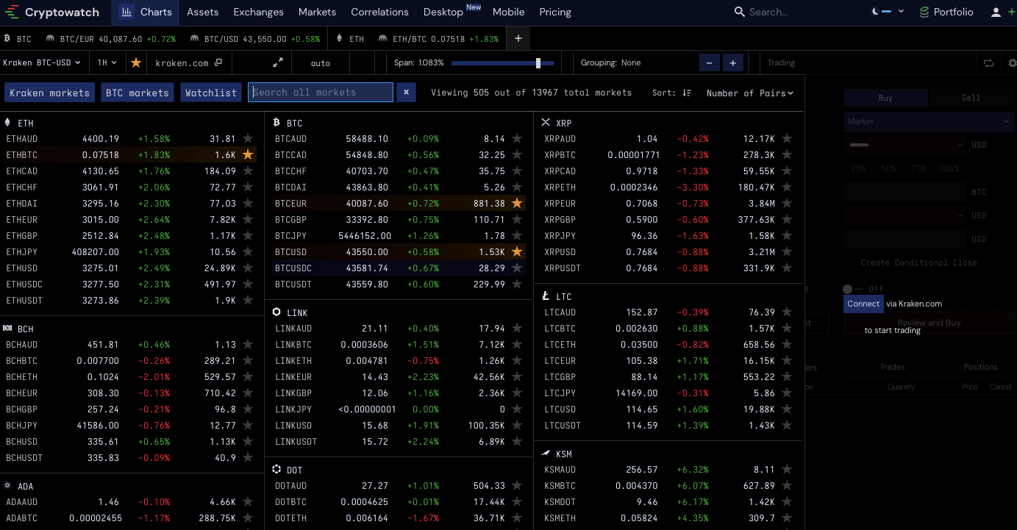
Task: Star the BTCJPY market
Action: [517, 235]
